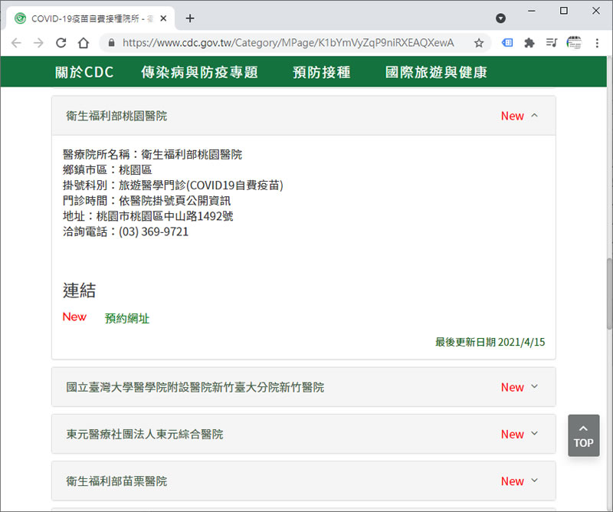Collapse the 衛生福利部桃園醫院 section
The image size is (613, 512).
click(x=534, y=116)
